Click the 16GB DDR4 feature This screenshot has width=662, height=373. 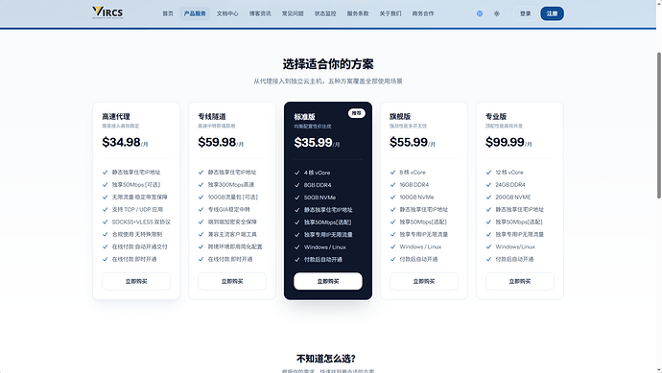click(414, 184)
